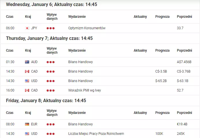
Task: Click the impact dots in the EUR row
Action: [x=50, y=124]
